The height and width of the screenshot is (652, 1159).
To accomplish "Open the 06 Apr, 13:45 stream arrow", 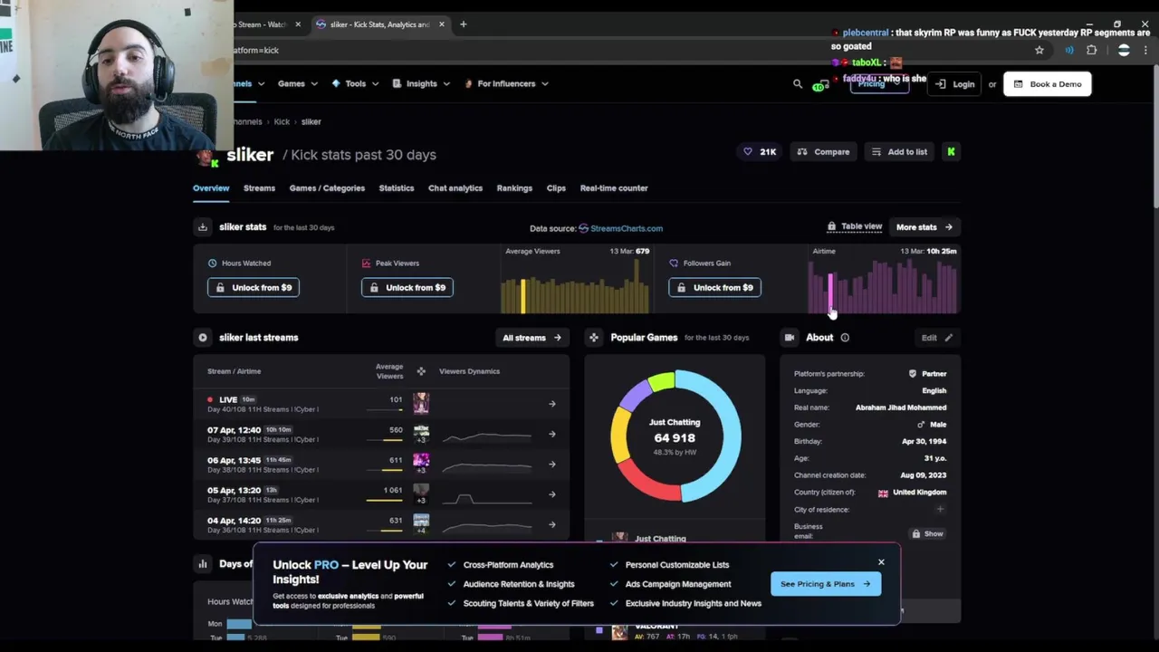I will pyautogui.click(x=552, y=465).
